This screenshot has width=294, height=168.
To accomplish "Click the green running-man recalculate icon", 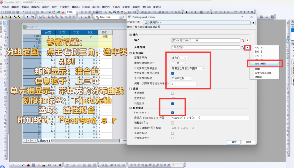I will click(59, 12).
